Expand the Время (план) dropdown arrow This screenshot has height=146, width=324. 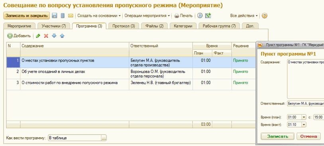304,117
